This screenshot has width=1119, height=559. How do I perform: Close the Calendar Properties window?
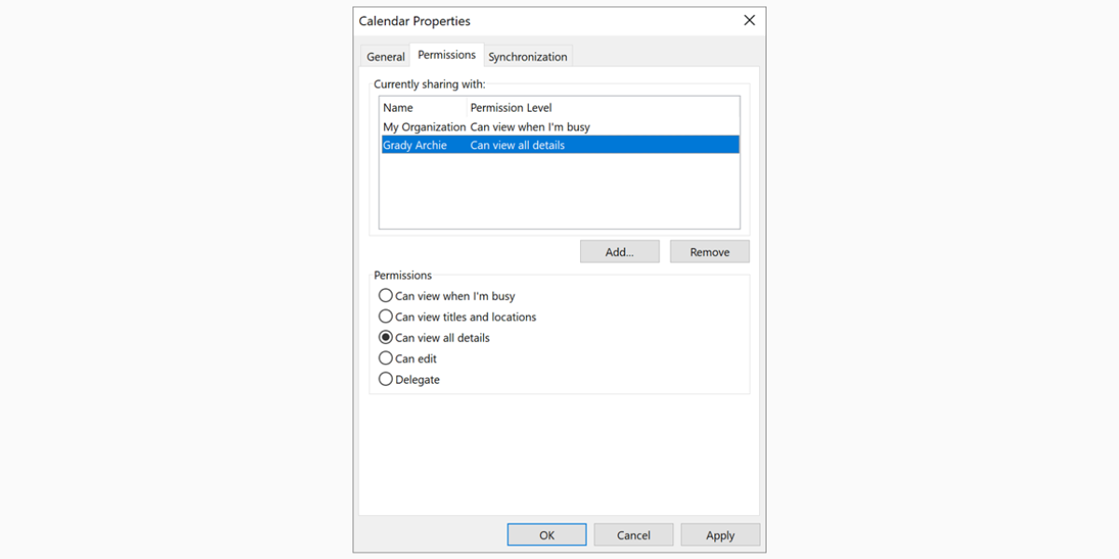749,20
